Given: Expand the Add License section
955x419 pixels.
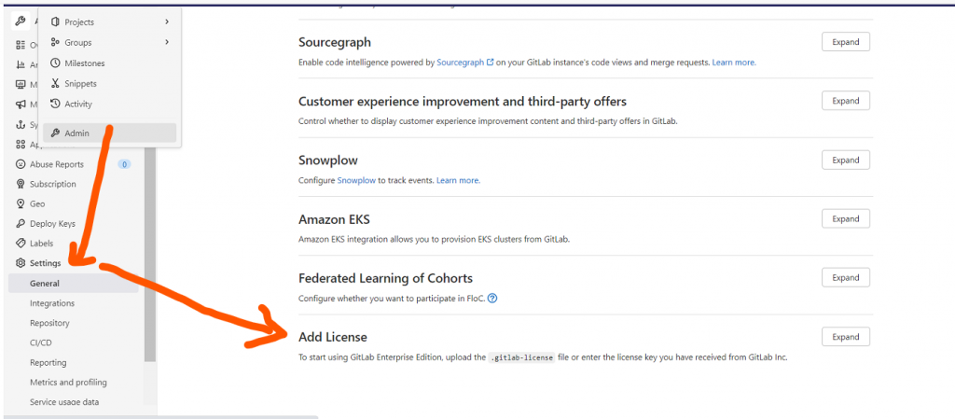Looking at the screenshot, I should coord(845,337).
